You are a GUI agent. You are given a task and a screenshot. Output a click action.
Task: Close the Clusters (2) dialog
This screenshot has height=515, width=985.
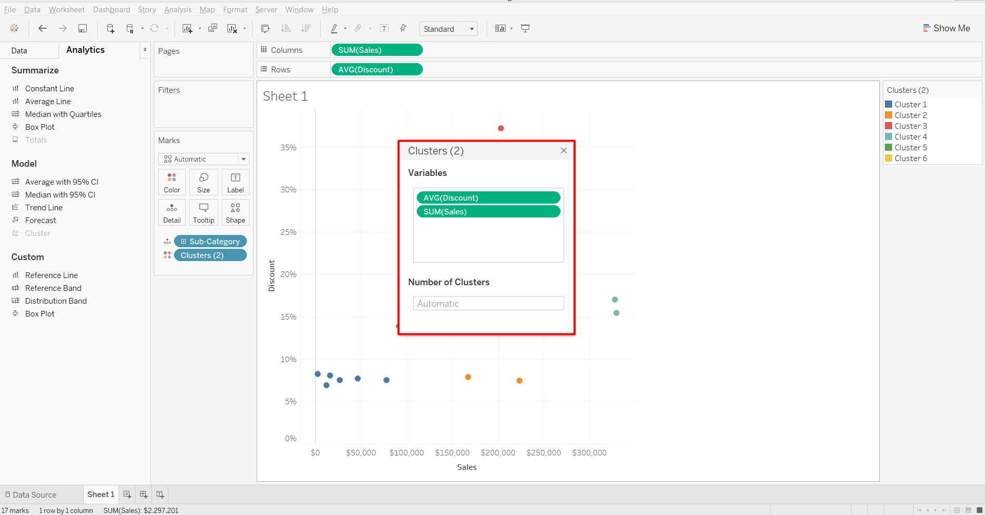[564, 151]
